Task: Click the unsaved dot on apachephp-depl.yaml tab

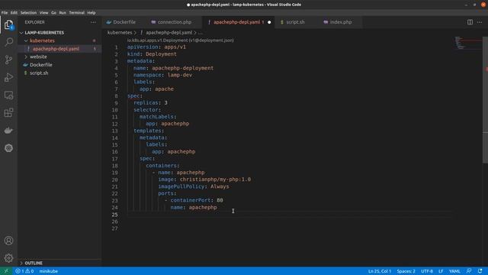Action: (269, 22)
